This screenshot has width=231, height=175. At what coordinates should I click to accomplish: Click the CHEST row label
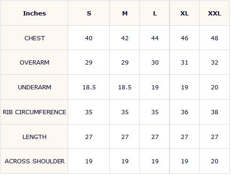pos(35,38)
